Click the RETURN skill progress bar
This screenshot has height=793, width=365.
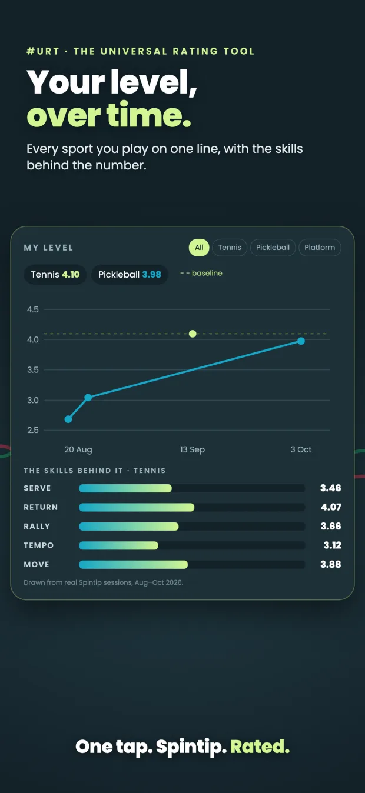[x=192, y=507]
